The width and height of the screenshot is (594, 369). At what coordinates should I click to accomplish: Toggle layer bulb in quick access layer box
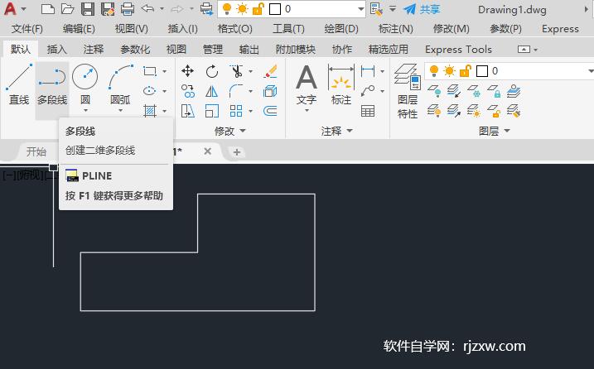pos(227,9)
